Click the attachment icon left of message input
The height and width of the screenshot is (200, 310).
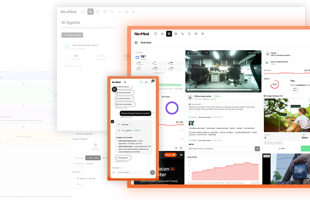coord(114,172)
